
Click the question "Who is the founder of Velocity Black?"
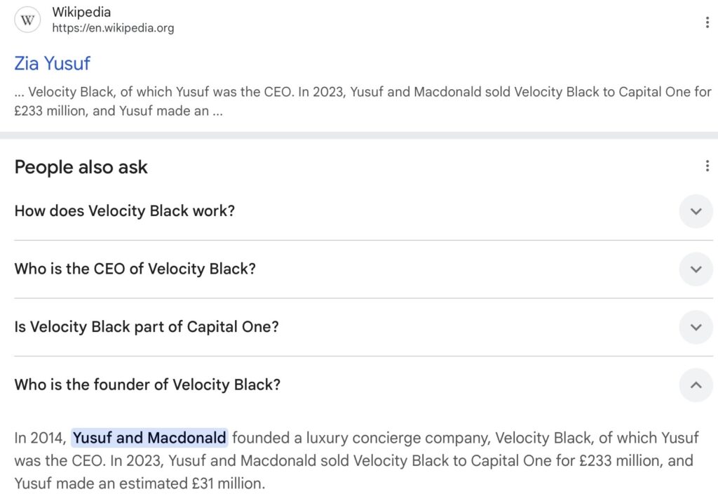tap(147, 385)
